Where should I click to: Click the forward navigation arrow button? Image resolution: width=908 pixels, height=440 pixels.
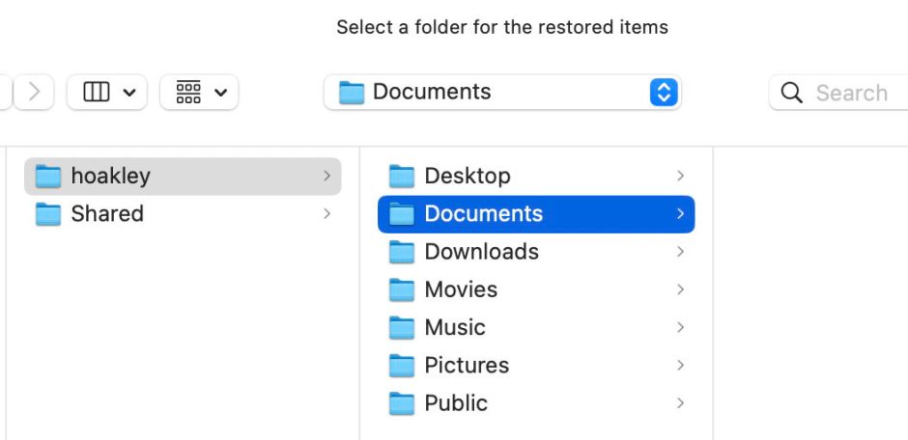point(35,93)
